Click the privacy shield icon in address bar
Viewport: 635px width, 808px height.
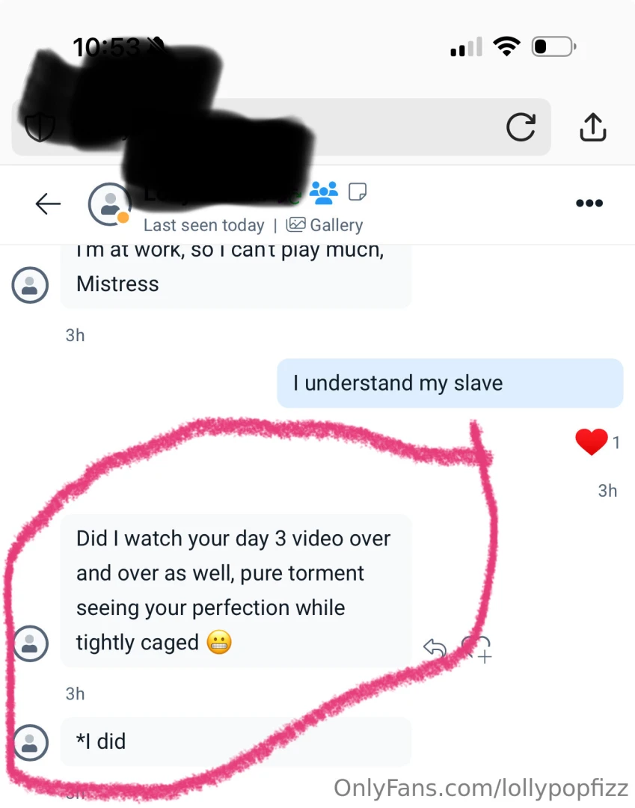pos(40,126)
